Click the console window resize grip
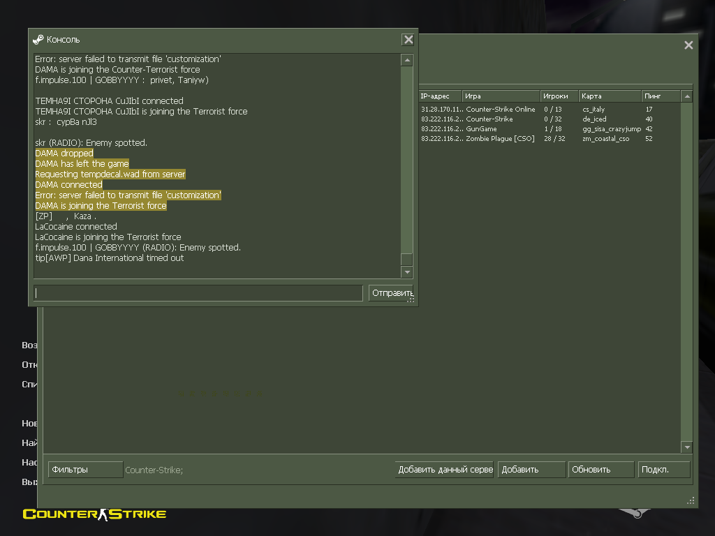Screen dimensions: 715x536 [411, 299]
